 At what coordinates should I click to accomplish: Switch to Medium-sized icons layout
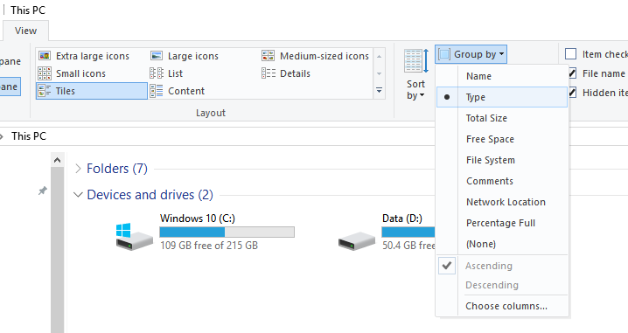click(315, 56)
